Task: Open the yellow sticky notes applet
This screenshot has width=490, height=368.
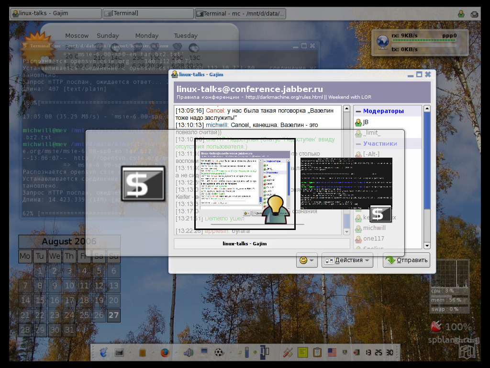Action: [302, 352]
